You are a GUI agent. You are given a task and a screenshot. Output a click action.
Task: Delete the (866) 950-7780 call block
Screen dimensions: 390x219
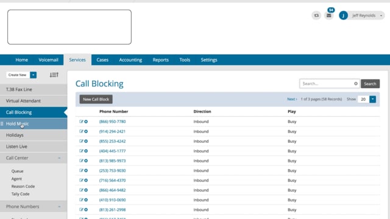[86, 122]
